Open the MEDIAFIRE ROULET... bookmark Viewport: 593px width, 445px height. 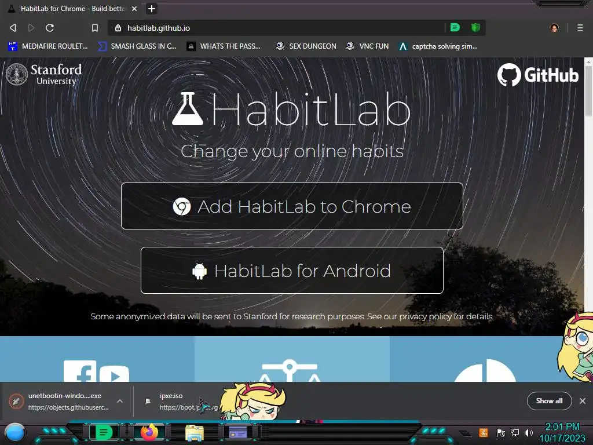pyautogui.click(x=47, y=46)
